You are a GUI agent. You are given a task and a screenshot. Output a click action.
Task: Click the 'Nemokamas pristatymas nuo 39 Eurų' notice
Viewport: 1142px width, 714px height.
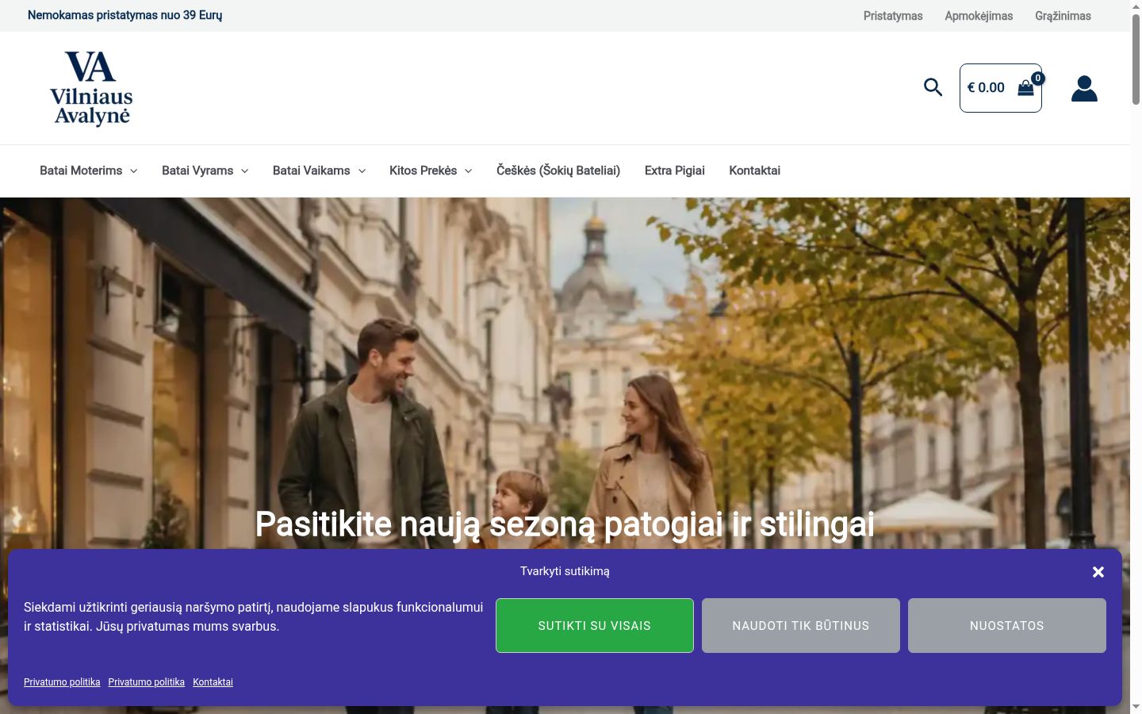coord(125,16)
